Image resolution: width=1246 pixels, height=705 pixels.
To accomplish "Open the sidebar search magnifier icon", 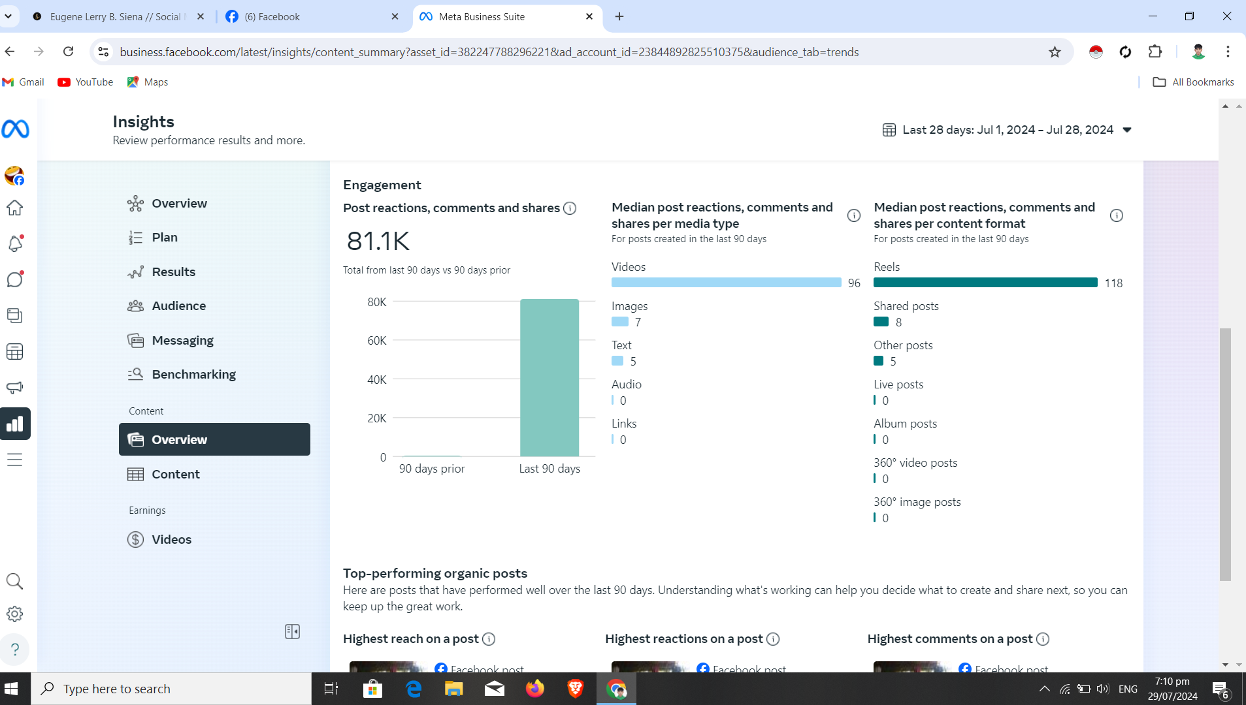I will (x=15, y=581).
